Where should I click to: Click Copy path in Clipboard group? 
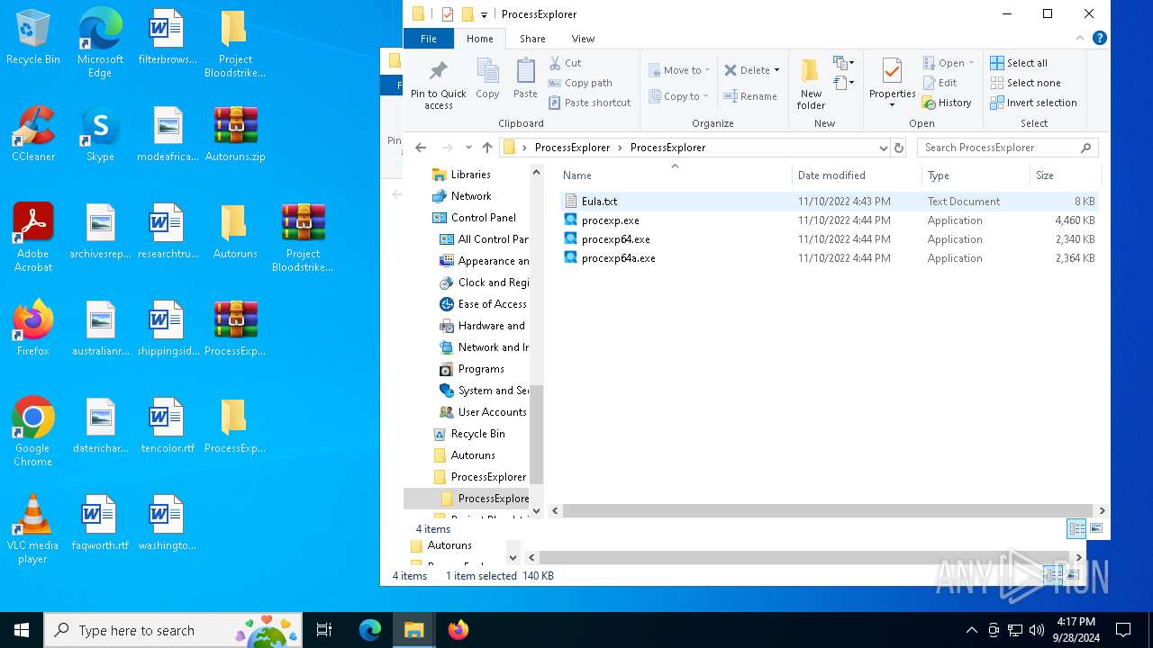[x=580, y=83]
